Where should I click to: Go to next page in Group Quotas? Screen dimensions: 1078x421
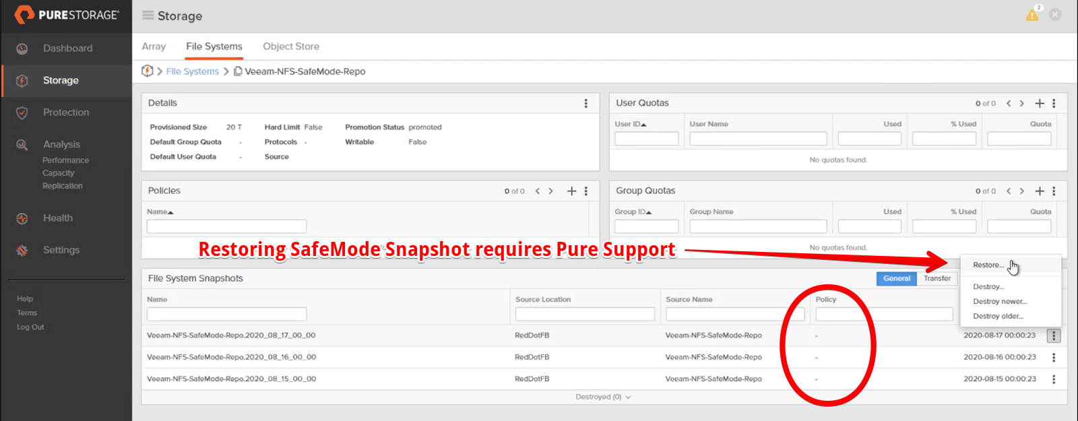click(x=1022, y=191)
